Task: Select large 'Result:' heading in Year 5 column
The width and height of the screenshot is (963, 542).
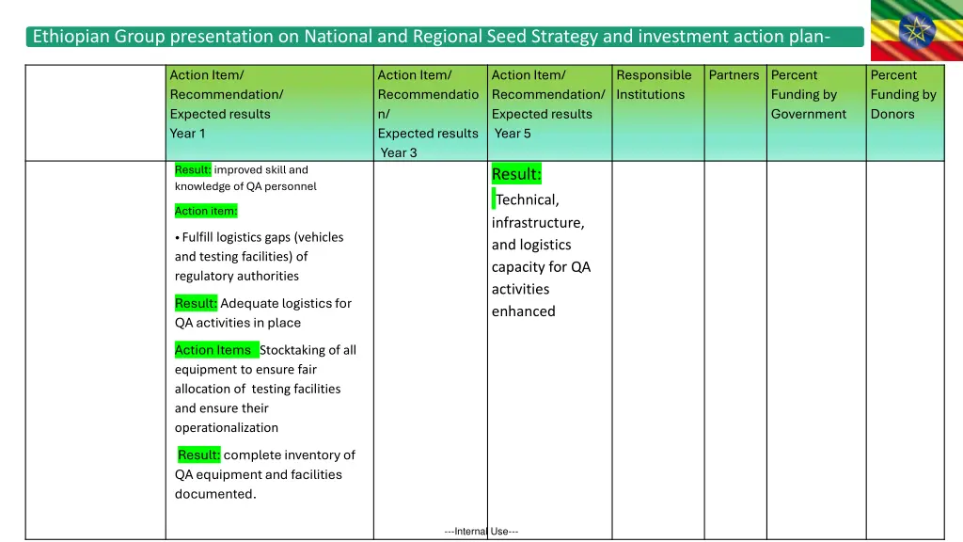Action: pos(516,174)
